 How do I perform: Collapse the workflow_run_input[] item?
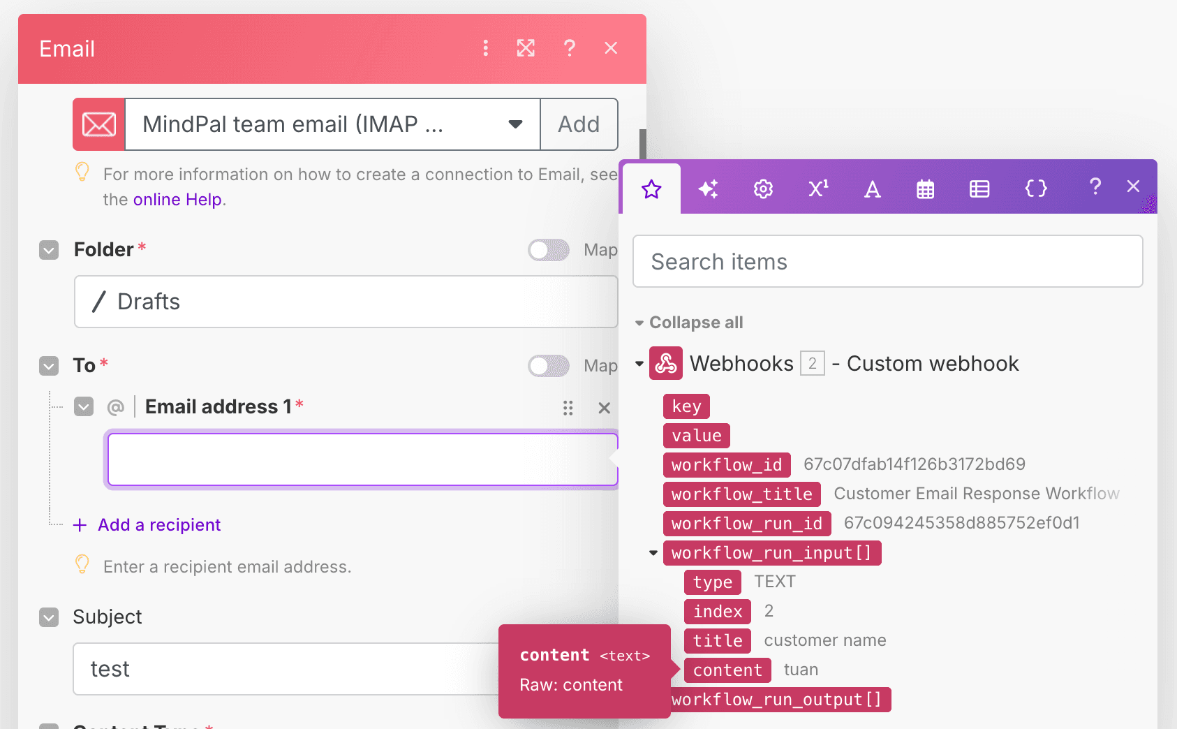(x=653, y=552)
